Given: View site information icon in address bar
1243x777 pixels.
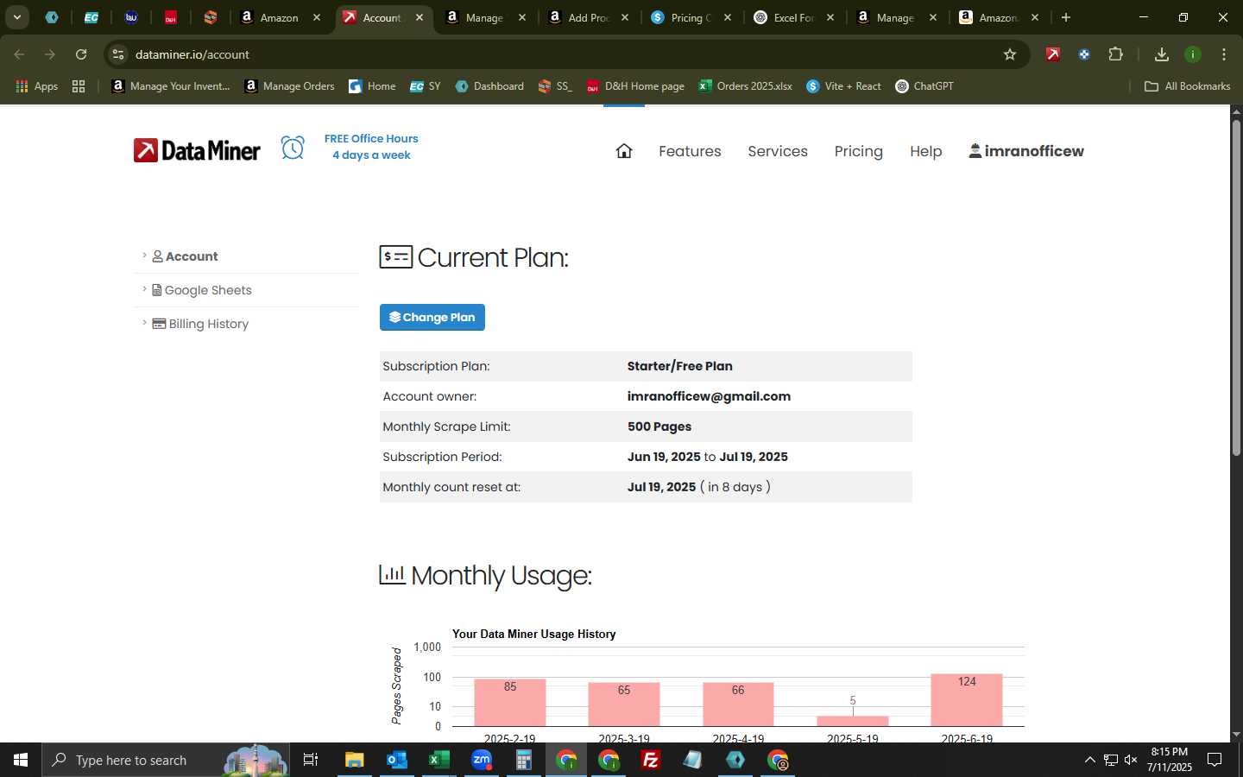Looking at the screenshot, I should coord(118,54).
